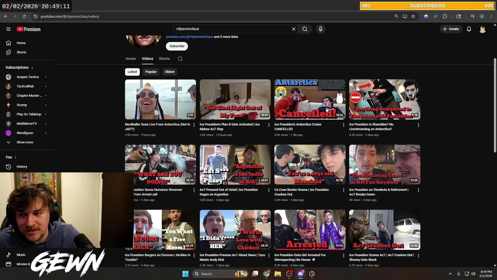
Task: Go back with the browser back arrow
Action: (x=5, y=16)
